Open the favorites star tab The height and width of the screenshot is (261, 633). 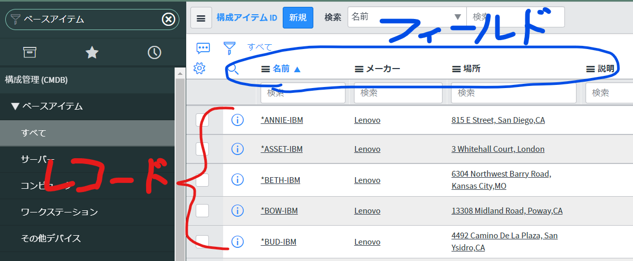coord(92,52)
